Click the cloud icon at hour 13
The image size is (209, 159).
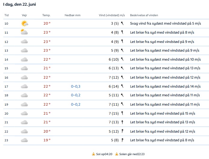coord(24,50)
